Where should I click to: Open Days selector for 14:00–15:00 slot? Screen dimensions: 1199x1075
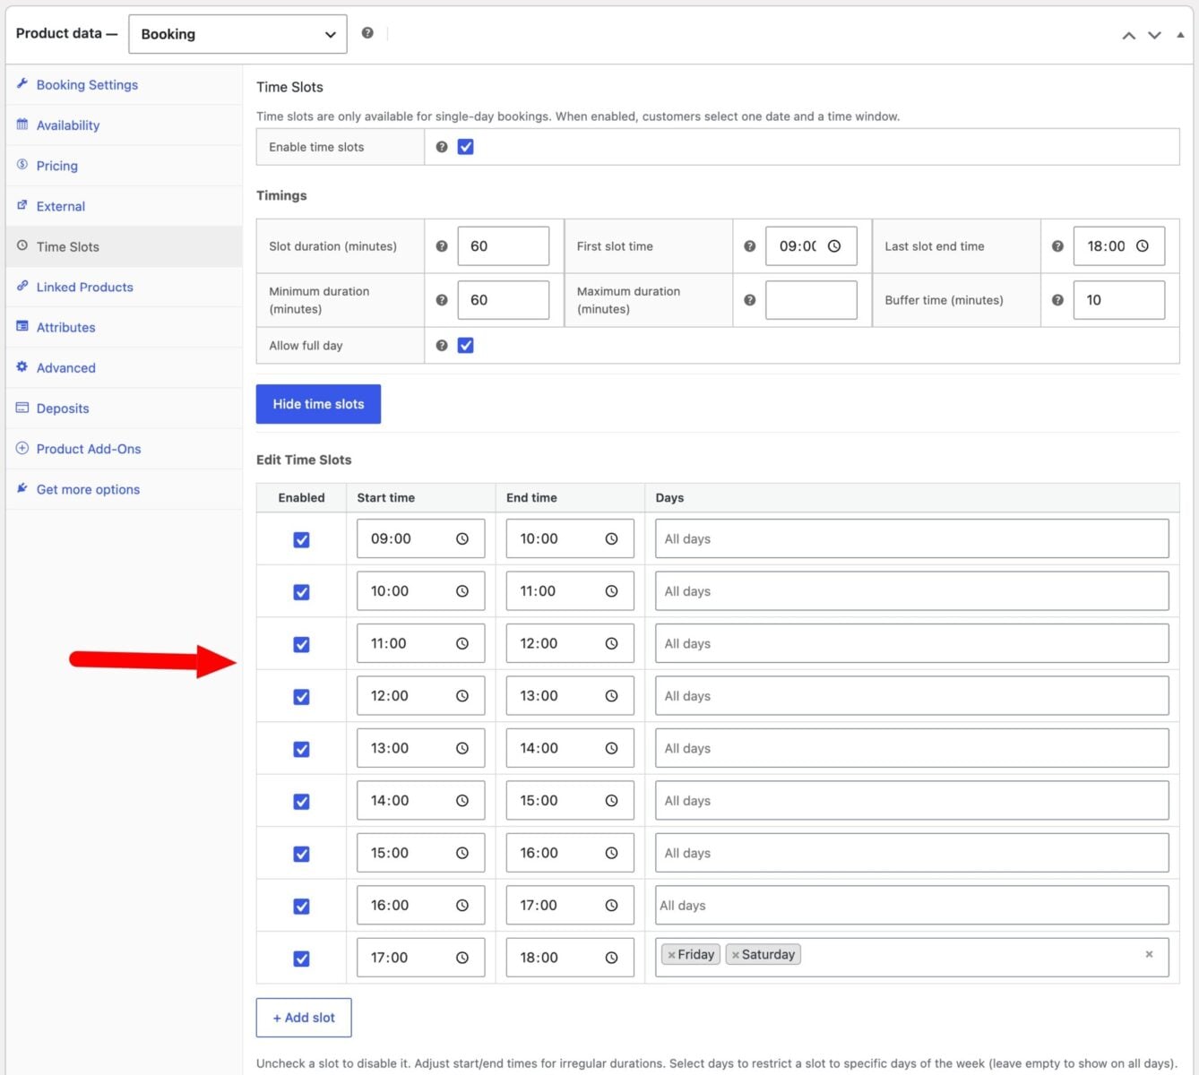tap(911, 801)
